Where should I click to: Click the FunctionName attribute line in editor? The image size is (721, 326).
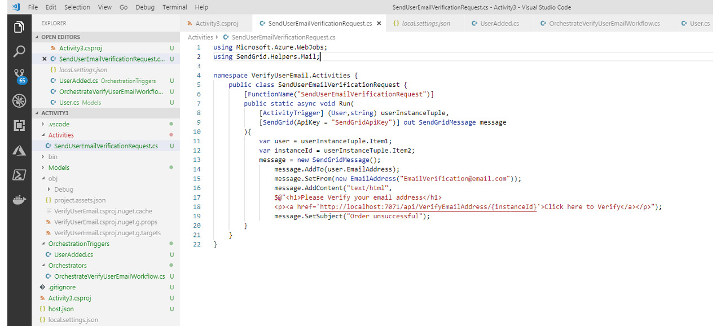coord(338,94)
